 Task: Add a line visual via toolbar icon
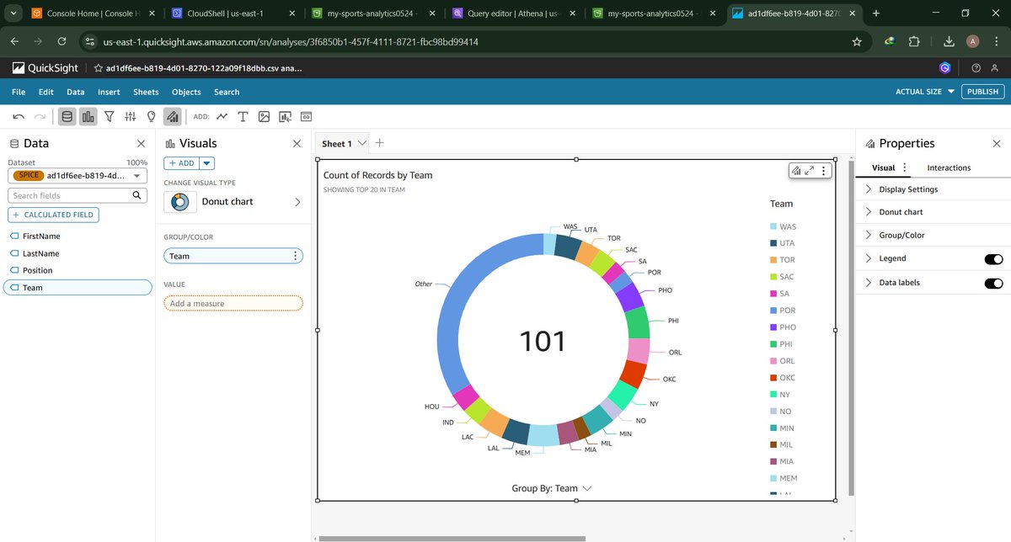click(222, 117)
